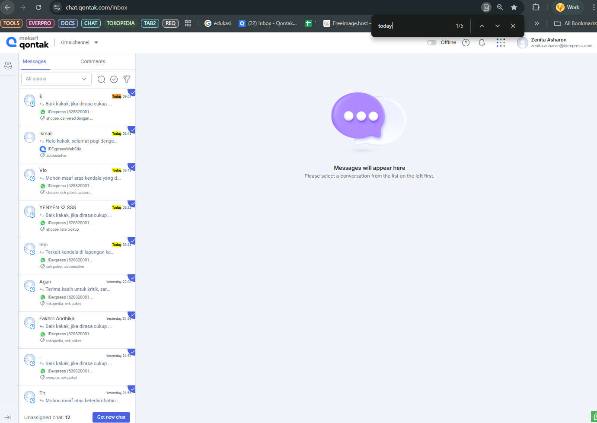Screen dimensions: 597x423
Task: Click the address bar URL chat.qontak.com/inbox
Action: click(96, 7)
